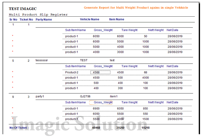Viewport: 204px width, 139px height.
Task: Click the orange Generate Report header text
Action: [x=136, y=8]
